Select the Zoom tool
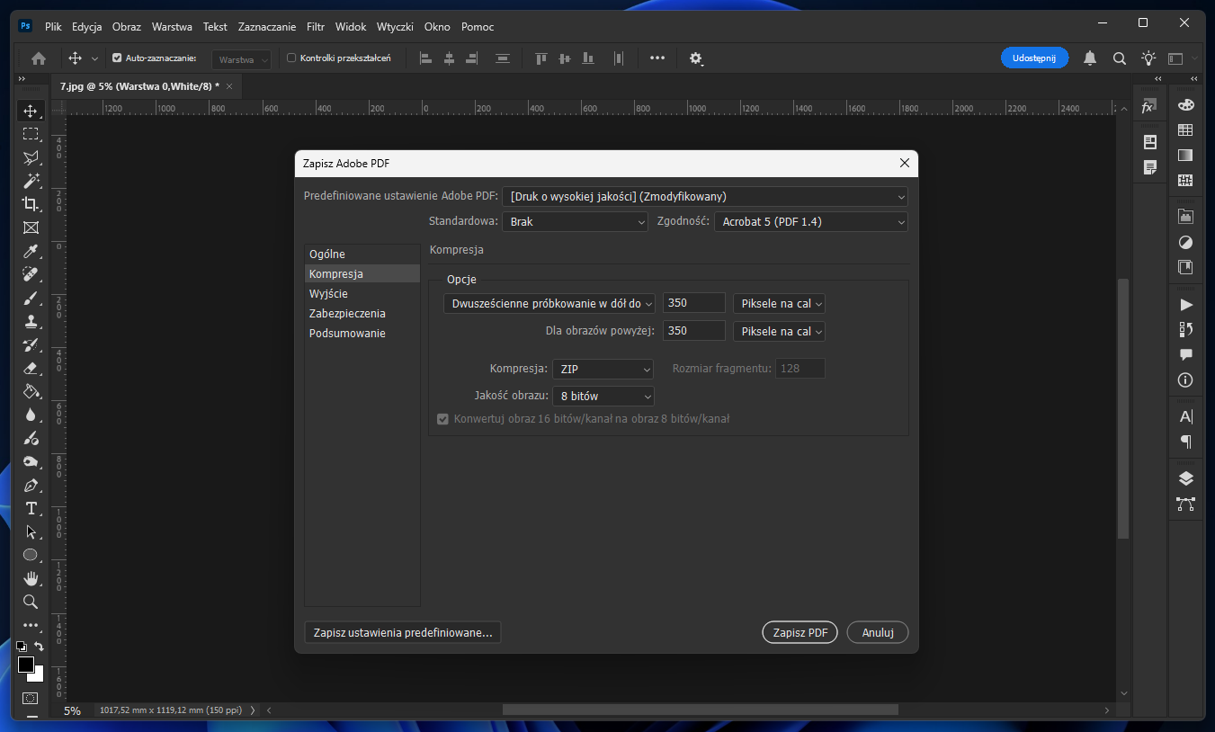The height and width of the screenshot is (732, 1215). coord(31,602)
